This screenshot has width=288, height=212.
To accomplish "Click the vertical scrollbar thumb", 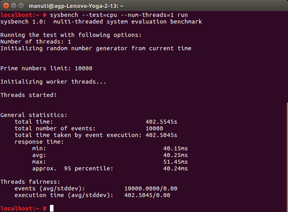I will pos(286,156).
